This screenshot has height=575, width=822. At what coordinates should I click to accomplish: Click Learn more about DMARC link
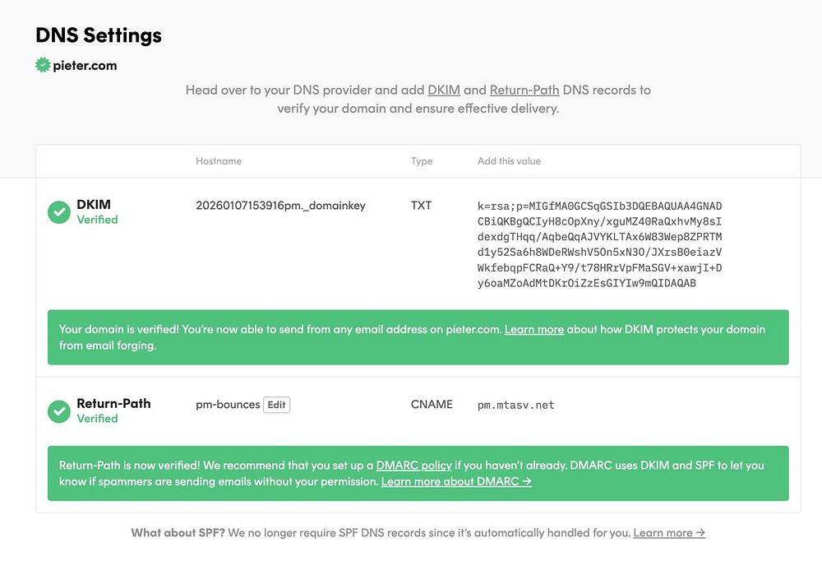(456, 481)
